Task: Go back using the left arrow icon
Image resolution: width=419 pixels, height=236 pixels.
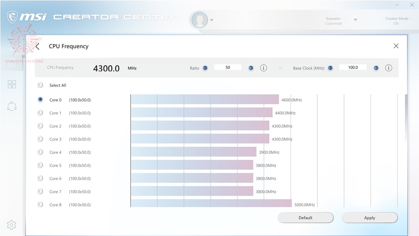Action: (37, 46)
